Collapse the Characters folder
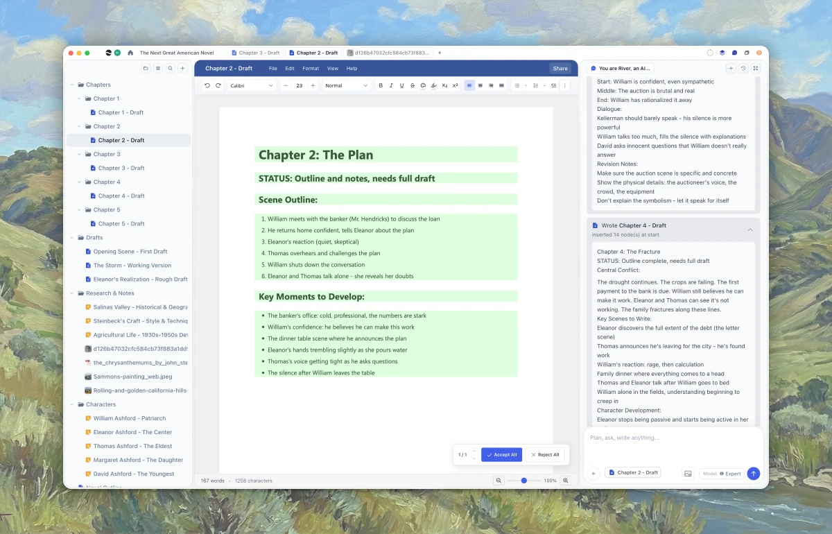The image size is (832, 534). click(x=72, y=404)
